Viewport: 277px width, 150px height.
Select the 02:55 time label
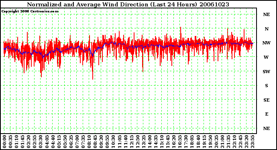[35, 142]
